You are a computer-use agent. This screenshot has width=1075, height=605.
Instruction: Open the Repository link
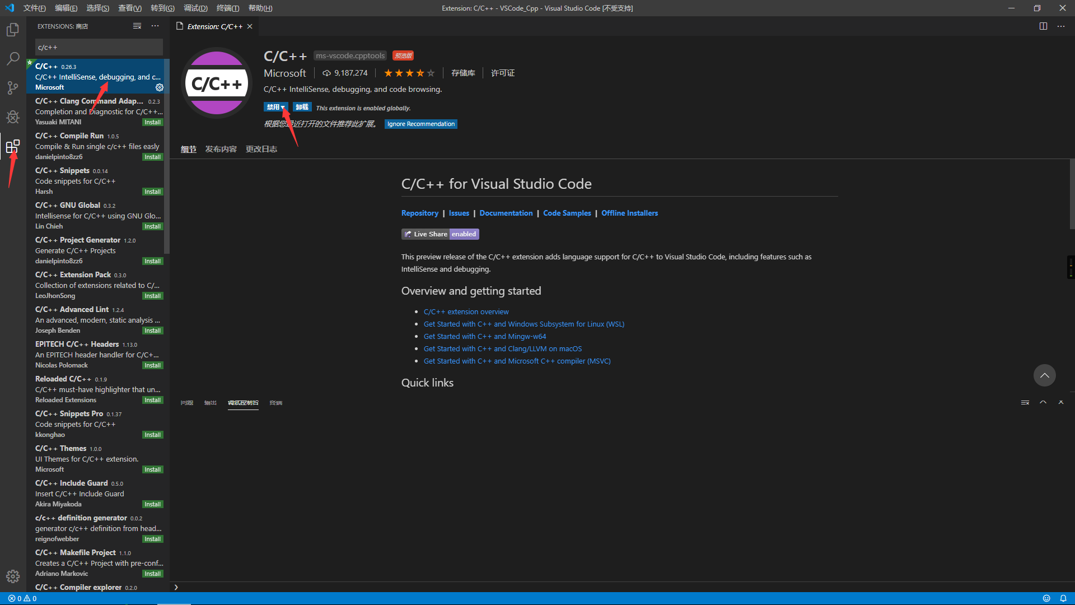point(420,213)
